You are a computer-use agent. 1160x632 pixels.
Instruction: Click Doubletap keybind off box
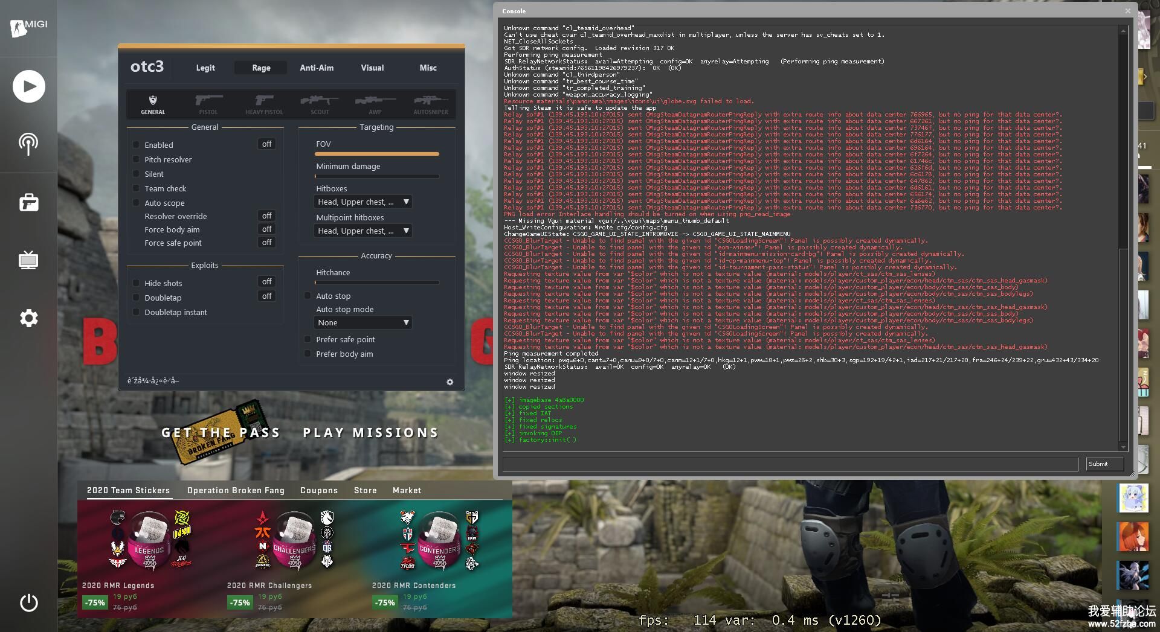(x=266, y=296)
